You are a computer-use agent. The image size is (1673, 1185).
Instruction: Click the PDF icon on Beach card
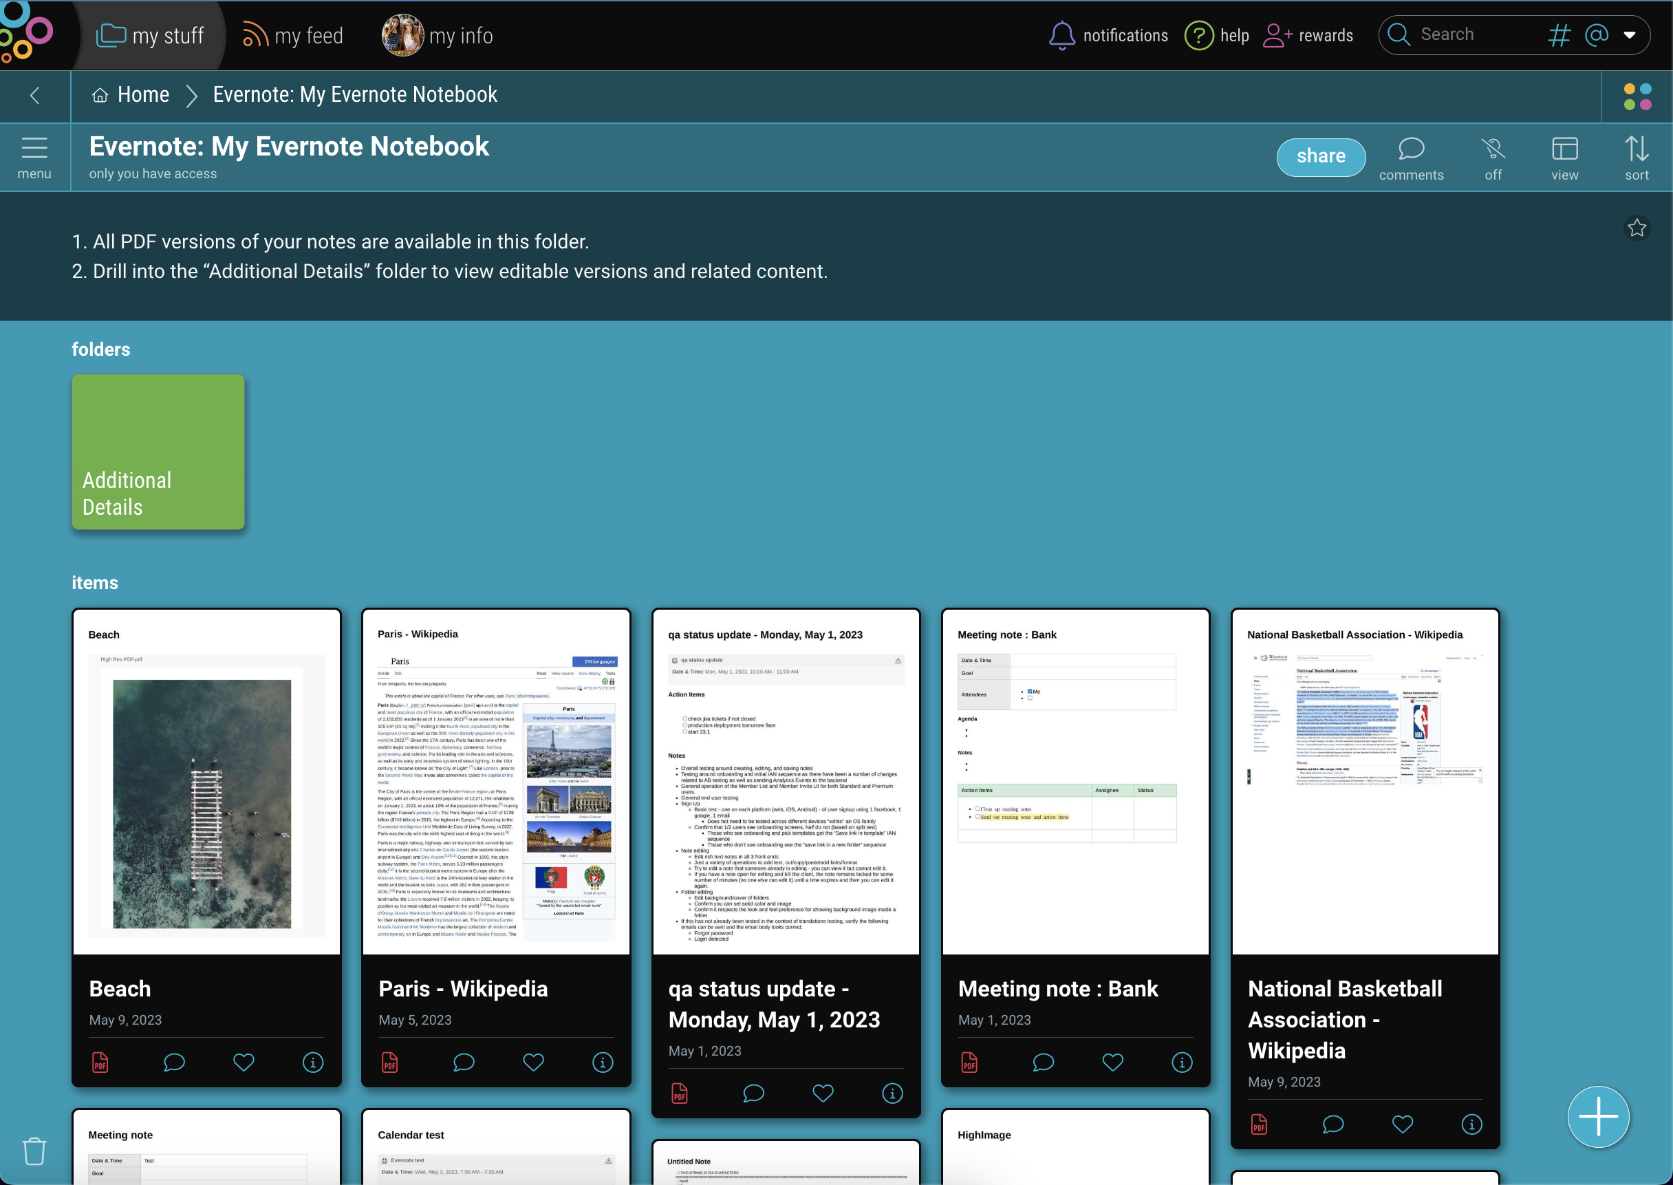pos(100,1063)
